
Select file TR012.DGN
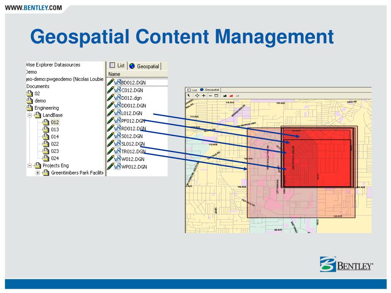tap(133, 151)
